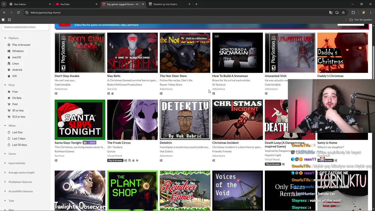Viewport: 375px width, 211px height.
Task: Visit RotHeartGames author page
Action: click(64, 152)
